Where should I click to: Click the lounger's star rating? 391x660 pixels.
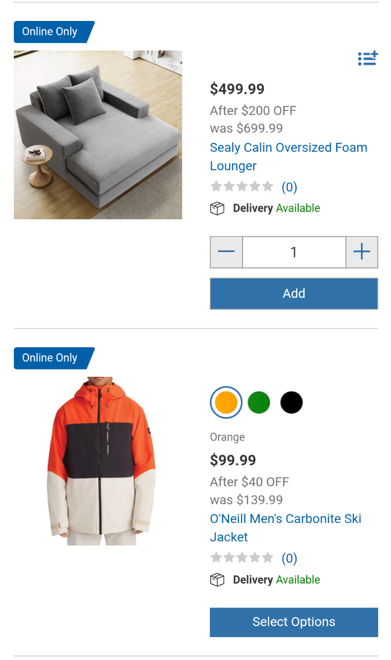pos(242,187)
